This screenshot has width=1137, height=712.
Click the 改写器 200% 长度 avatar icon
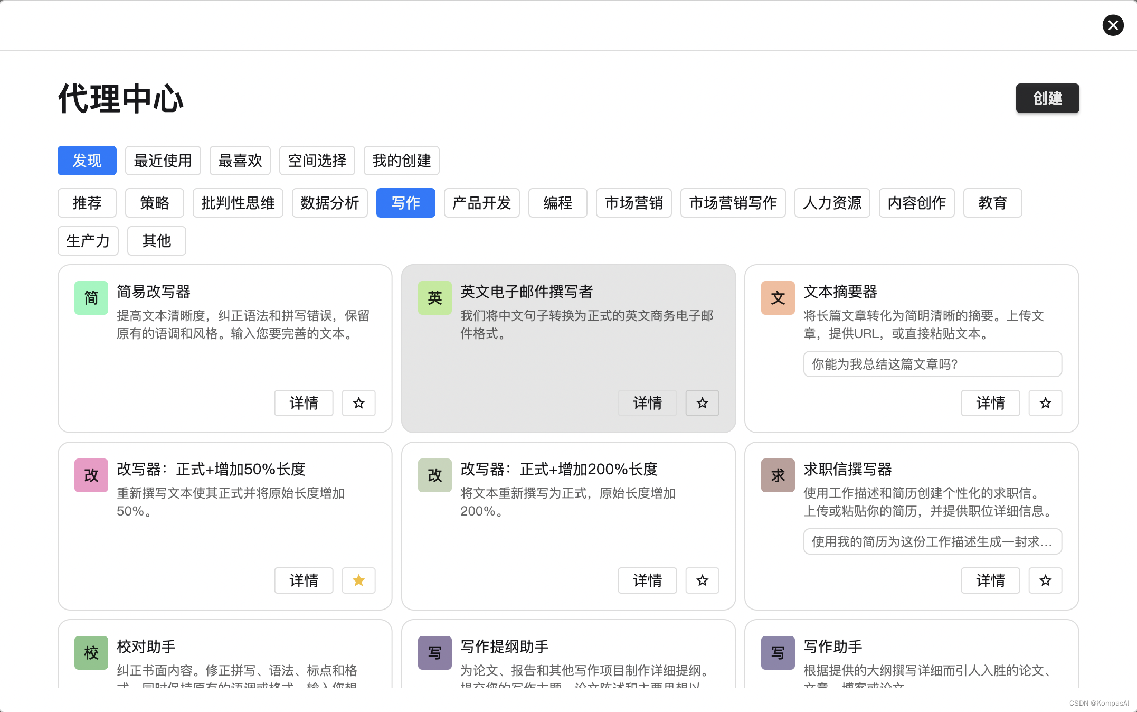(x=434, y=475)
